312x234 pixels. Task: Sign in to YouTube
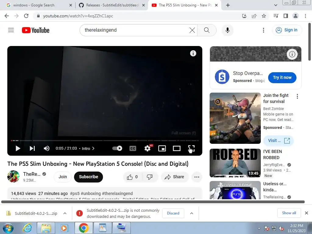(x=287, y=30)
